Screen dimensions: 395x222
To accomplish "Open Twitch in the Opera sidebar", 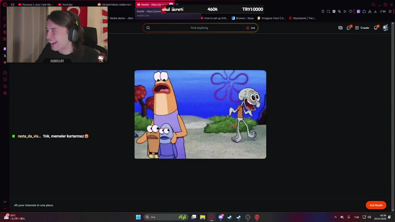I will (5, 49).
